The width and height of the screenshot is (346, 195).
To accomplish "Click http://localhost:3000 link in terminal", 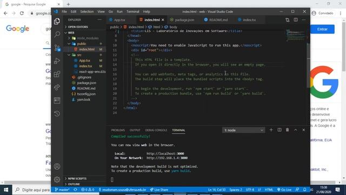I will [165, 154].
